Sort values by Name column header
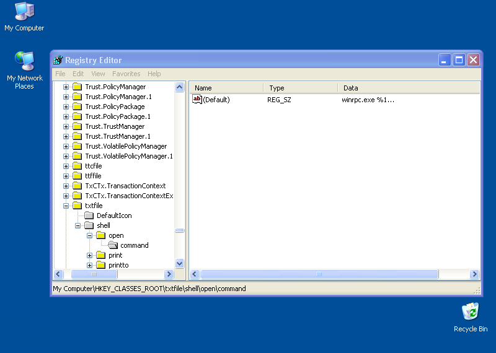 [227, 88]
